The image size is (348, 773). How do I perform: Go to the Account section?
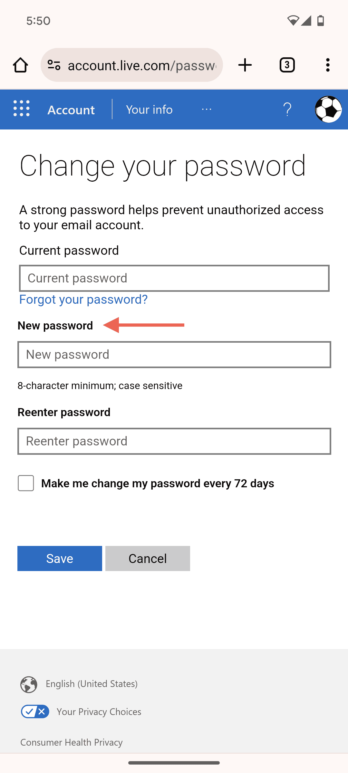(x=71, y=110)
